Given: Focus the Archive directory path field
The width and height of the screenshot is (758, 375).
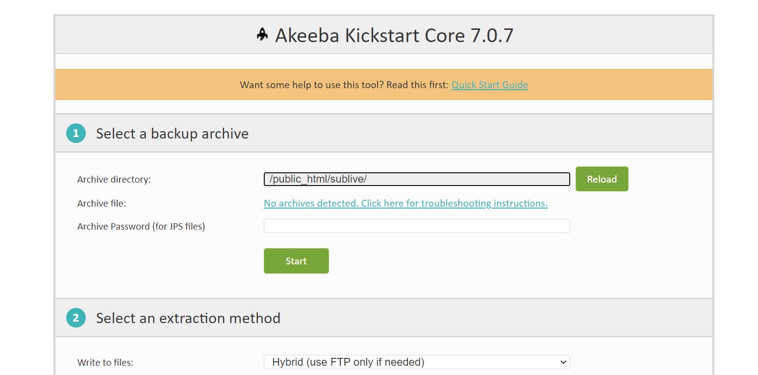Looking at the screenshot, I should tap(417, 179).
